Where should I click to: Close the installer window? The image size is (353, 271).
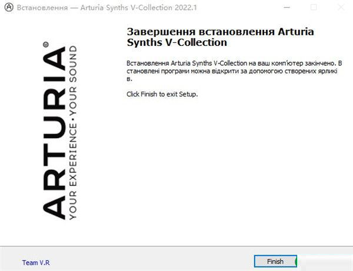[341, 8]
